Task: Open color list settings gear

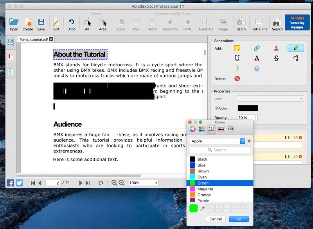Action: point(249,141)
